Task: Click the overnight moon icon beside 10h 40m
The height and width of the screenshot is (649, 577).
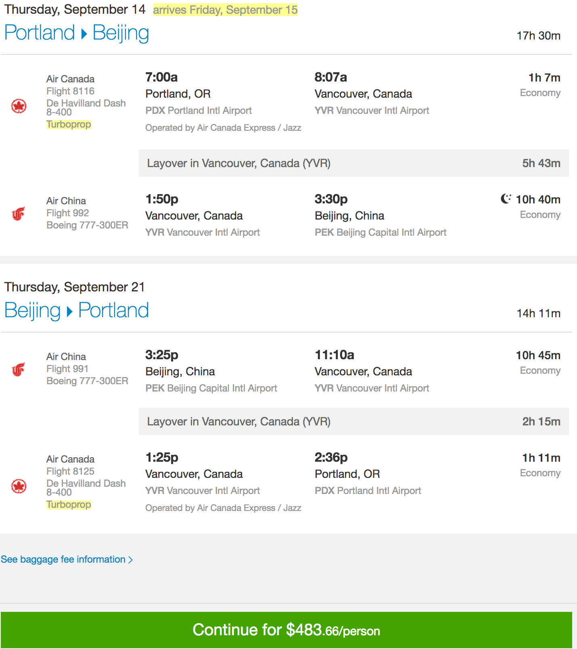Action: 506,199
